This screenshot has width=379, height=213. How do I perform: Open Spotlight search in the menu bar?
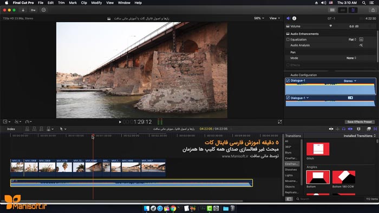pyautogui.click(x=364, y=3)
